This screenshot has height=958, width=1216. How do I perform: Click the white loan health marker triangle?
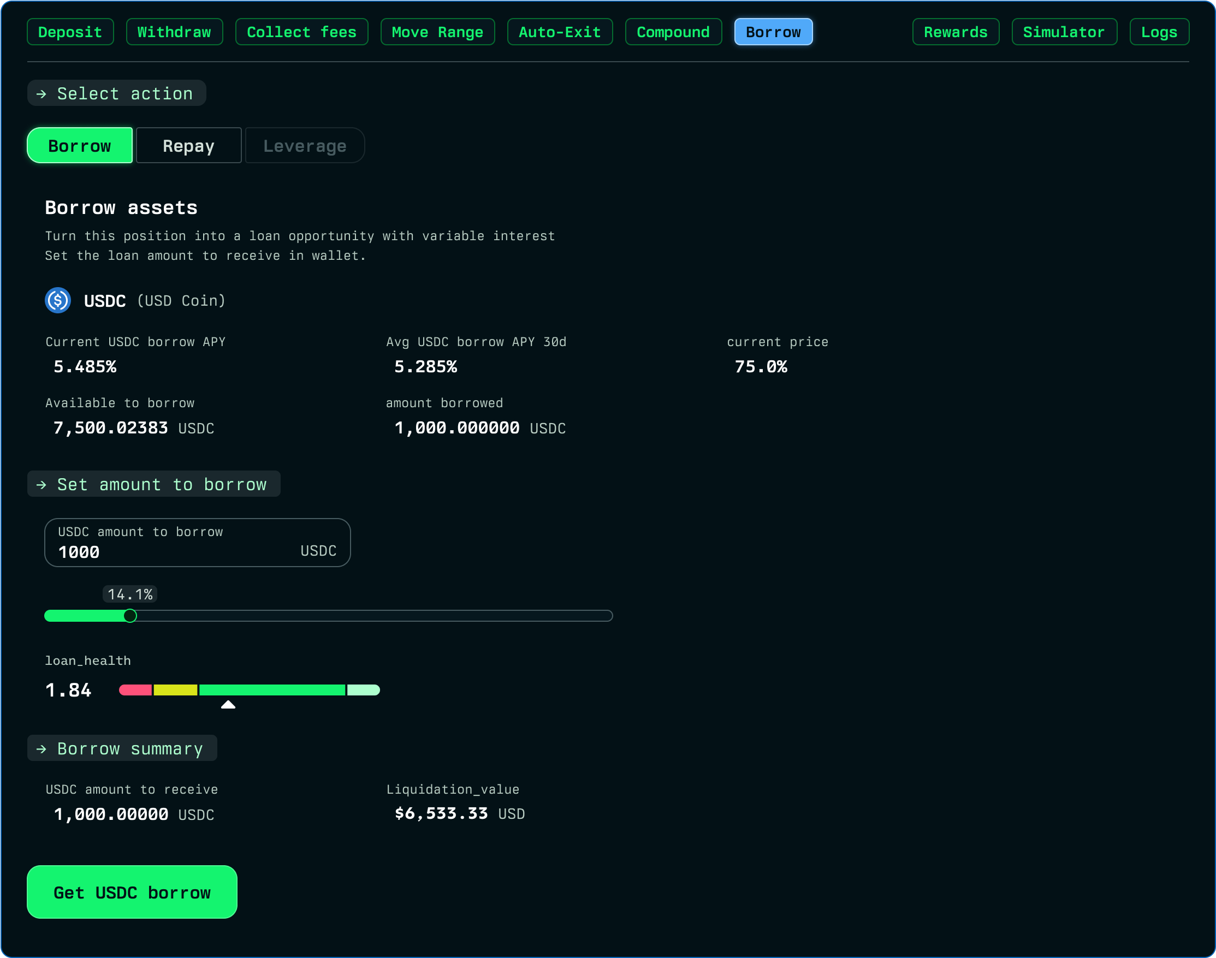[228, 705]
